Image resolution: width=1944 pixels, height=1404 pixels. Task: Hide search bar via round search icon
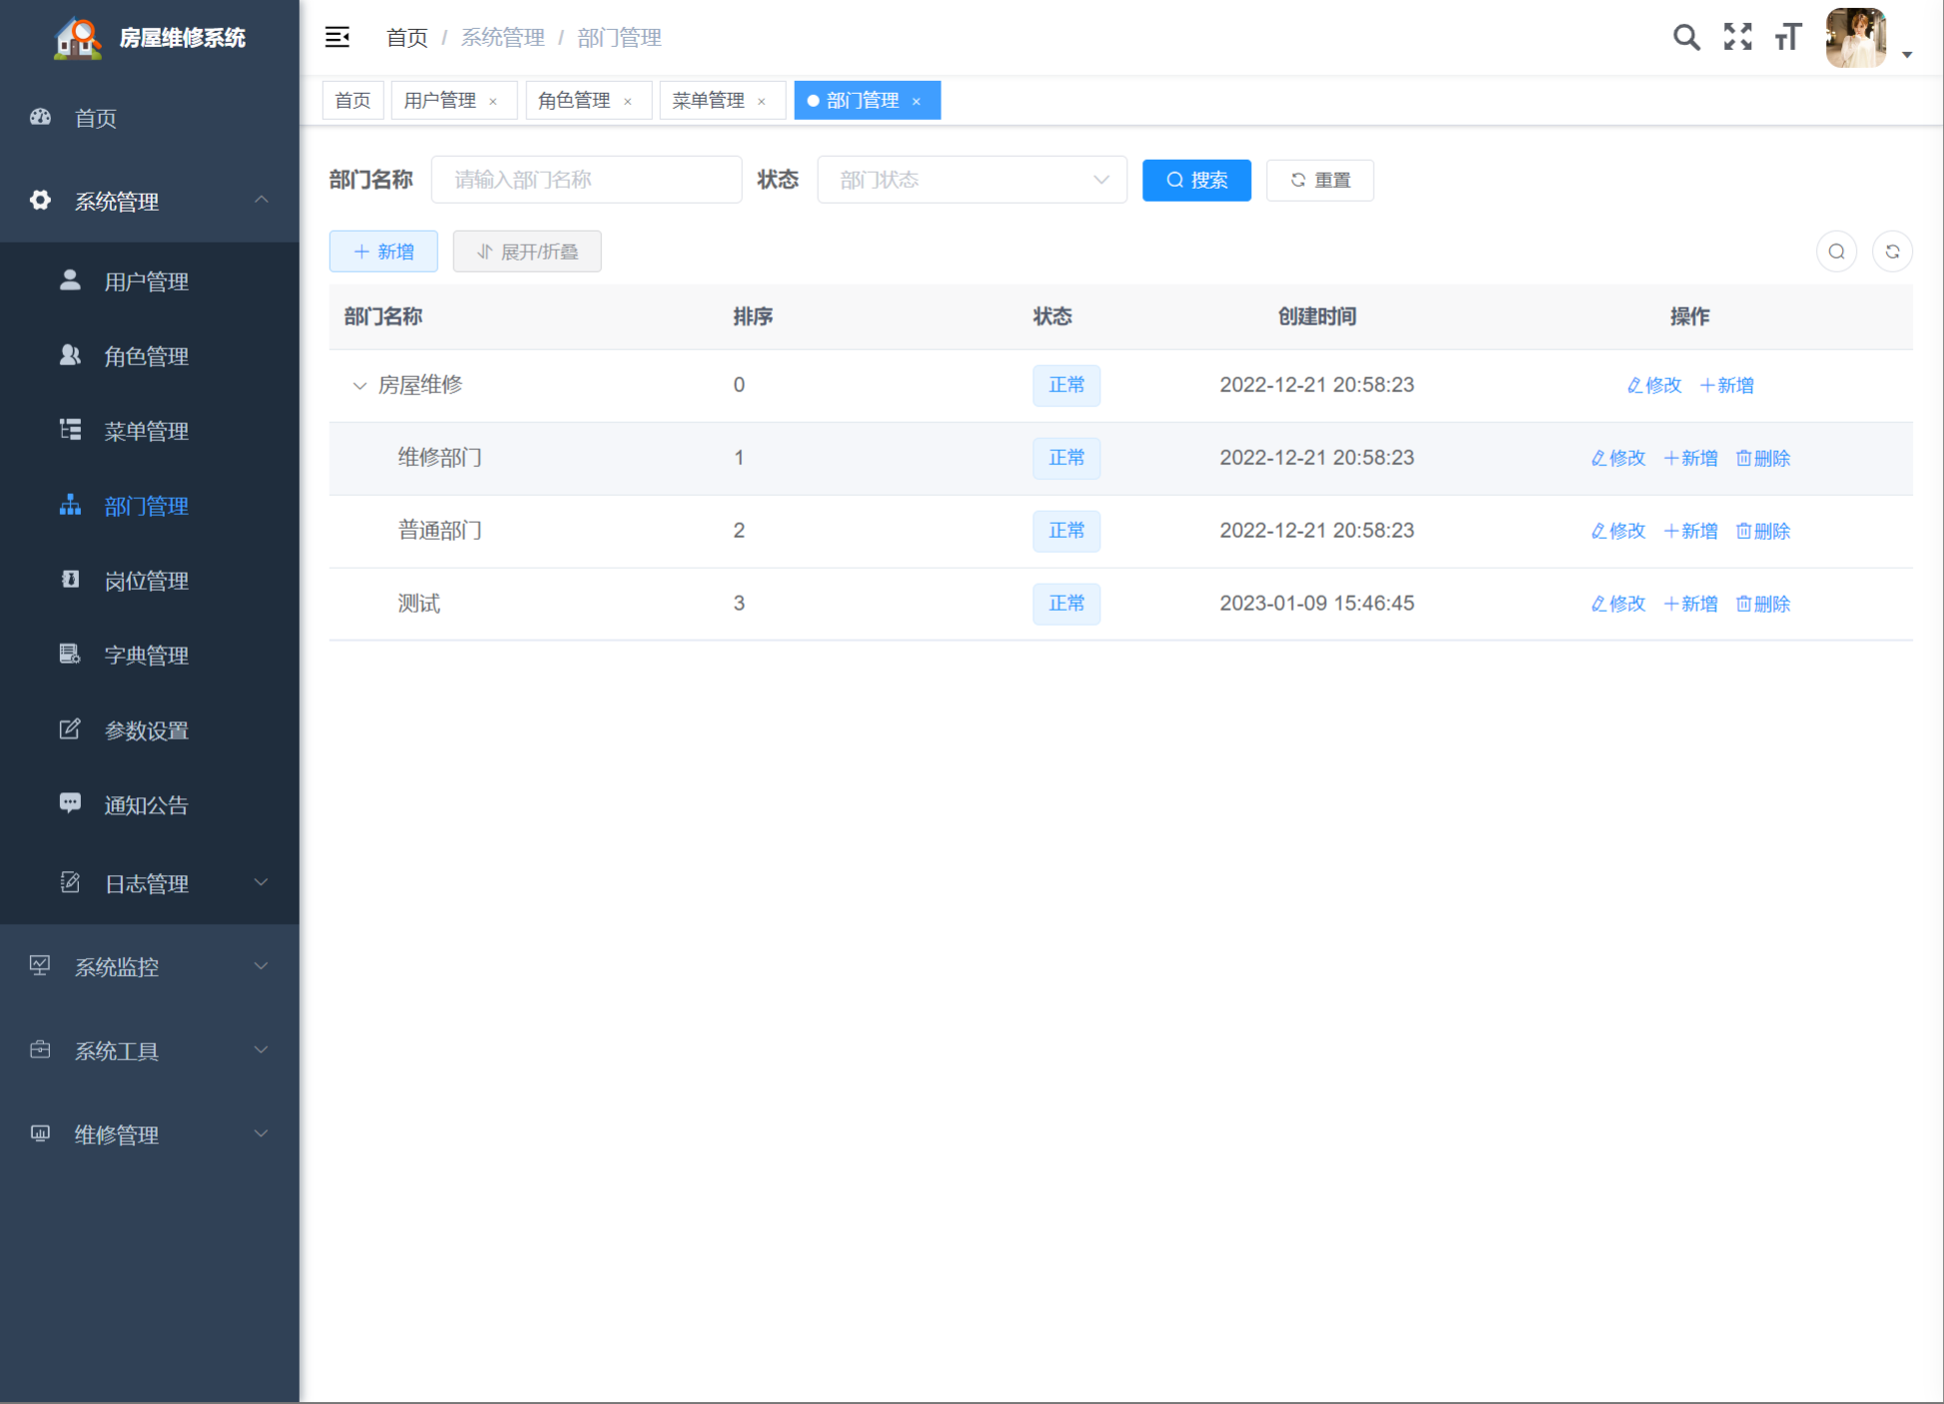tap(1836, 251)
